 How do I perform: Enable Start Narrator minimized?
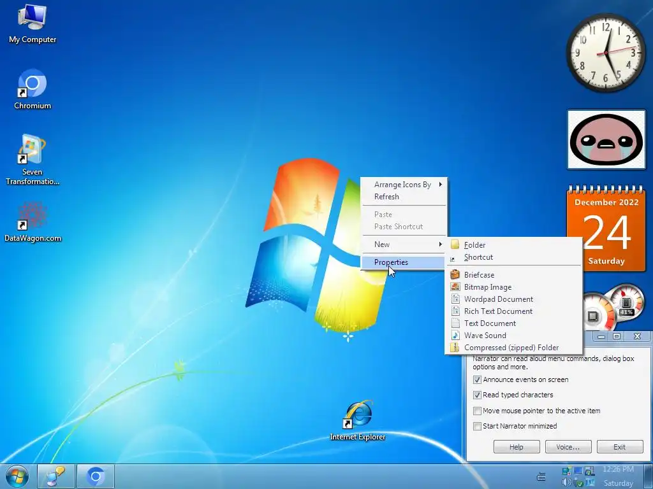coord(477,426)
